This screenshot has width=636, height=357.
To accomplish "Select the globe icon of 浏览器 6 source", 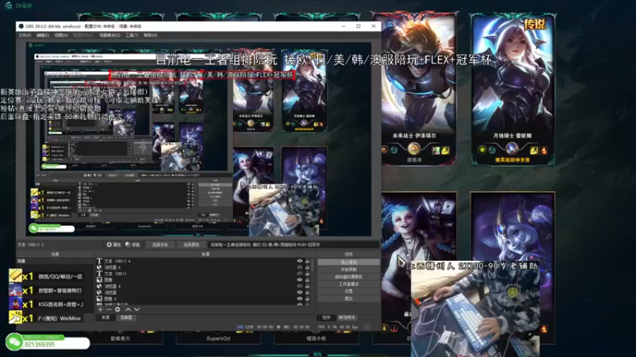I will coord(99,267).
